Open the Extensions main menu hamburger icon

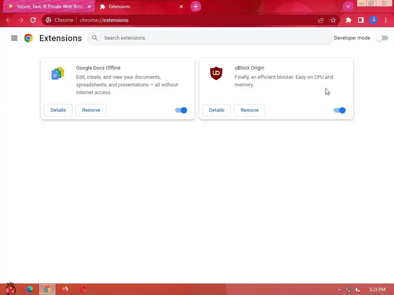click(14, 38)
